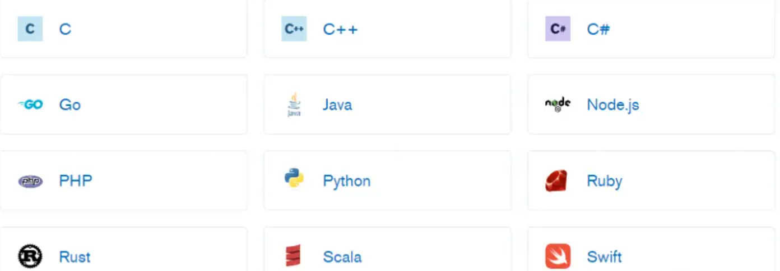This screenshot has height=271, width=780.
Task: Select the Ruby text link
Action: tap(604, 181)
